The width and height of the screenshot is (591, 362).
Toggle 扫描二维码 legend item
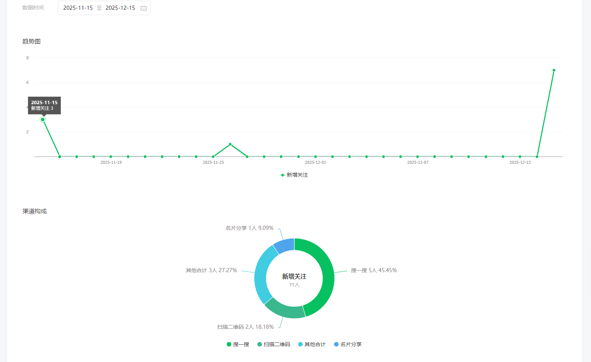(x=274, y=344)
